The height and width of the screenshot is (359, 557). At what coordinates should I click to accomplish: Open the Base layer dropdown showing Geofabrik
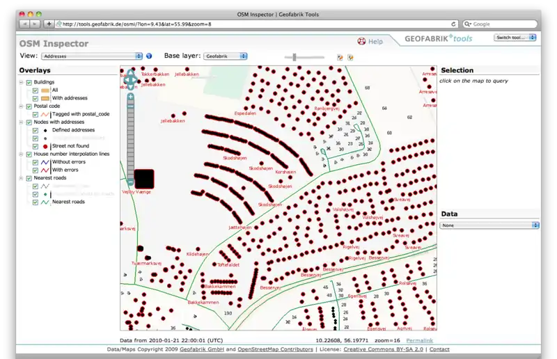225,56
